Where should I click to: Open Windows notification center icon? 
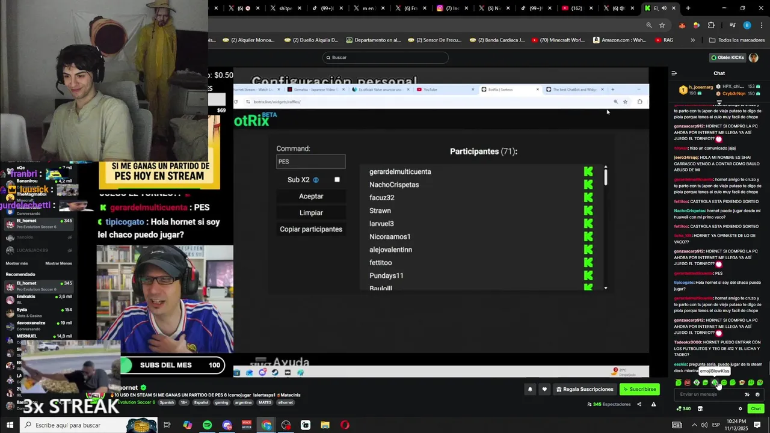757,425
